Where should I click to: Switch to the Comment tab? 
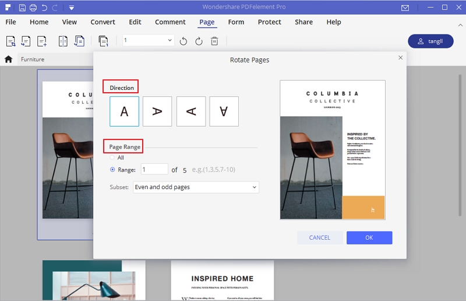coord(170,22)
